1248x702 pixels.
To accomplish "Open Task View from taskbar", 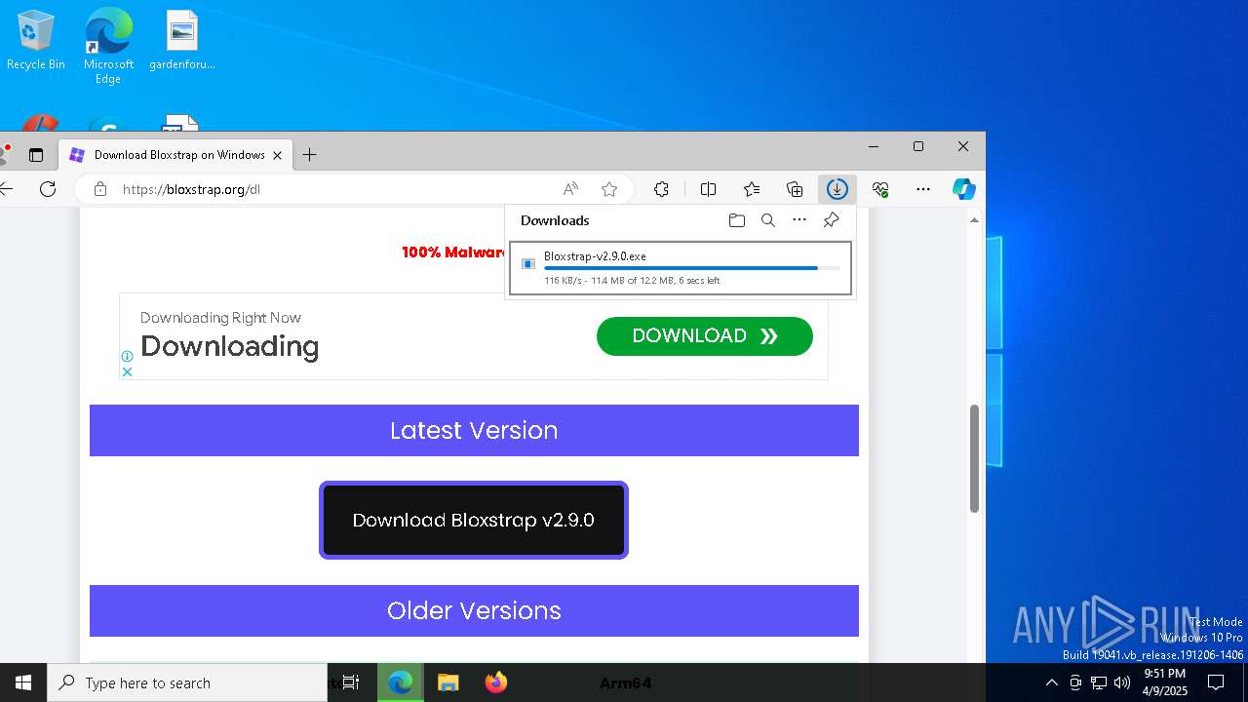I will (351, 682).
